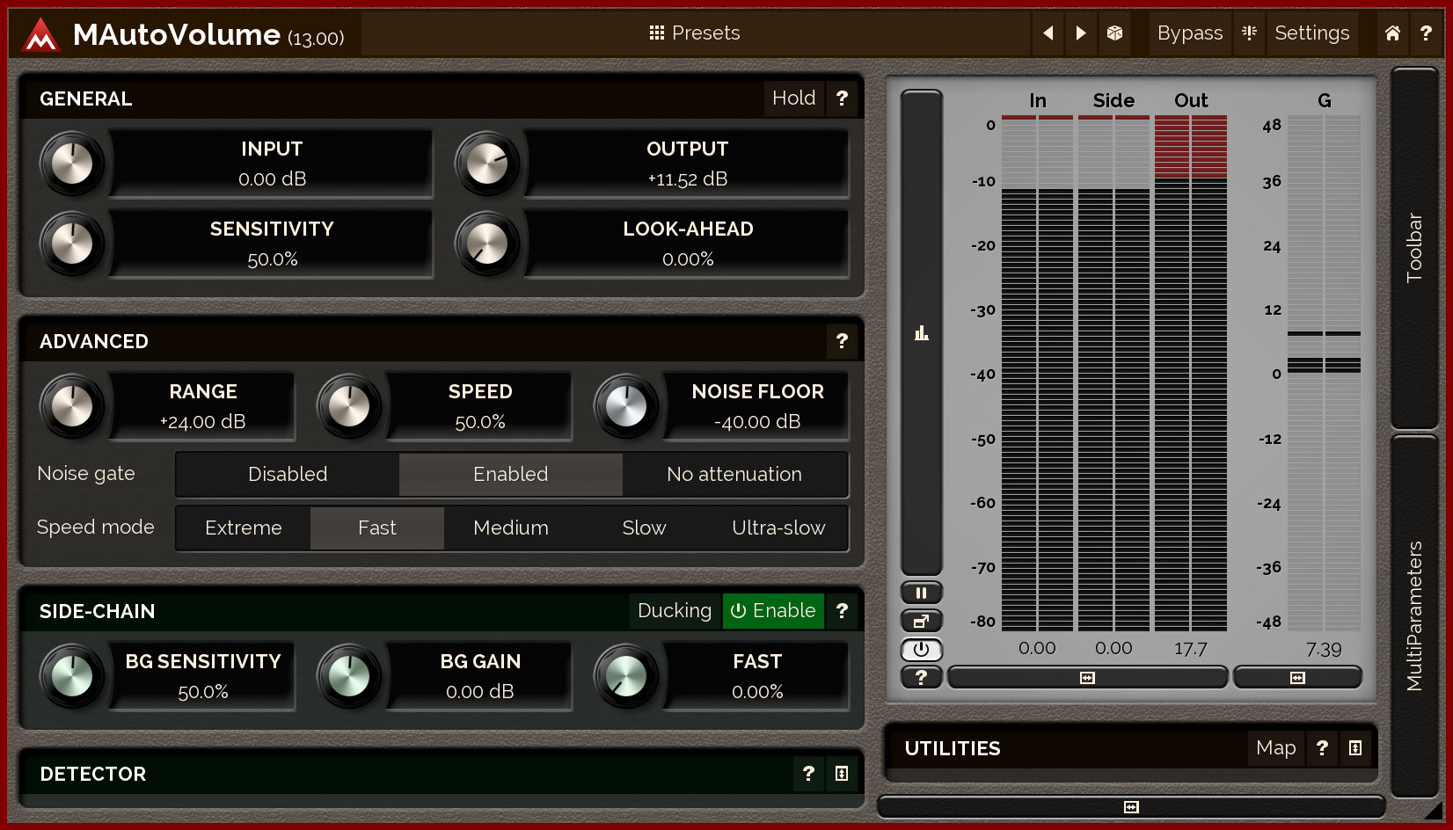This screenshot has height=830, width=1453.
Task: Click the Bypass button
Action: click(1189, 33)
